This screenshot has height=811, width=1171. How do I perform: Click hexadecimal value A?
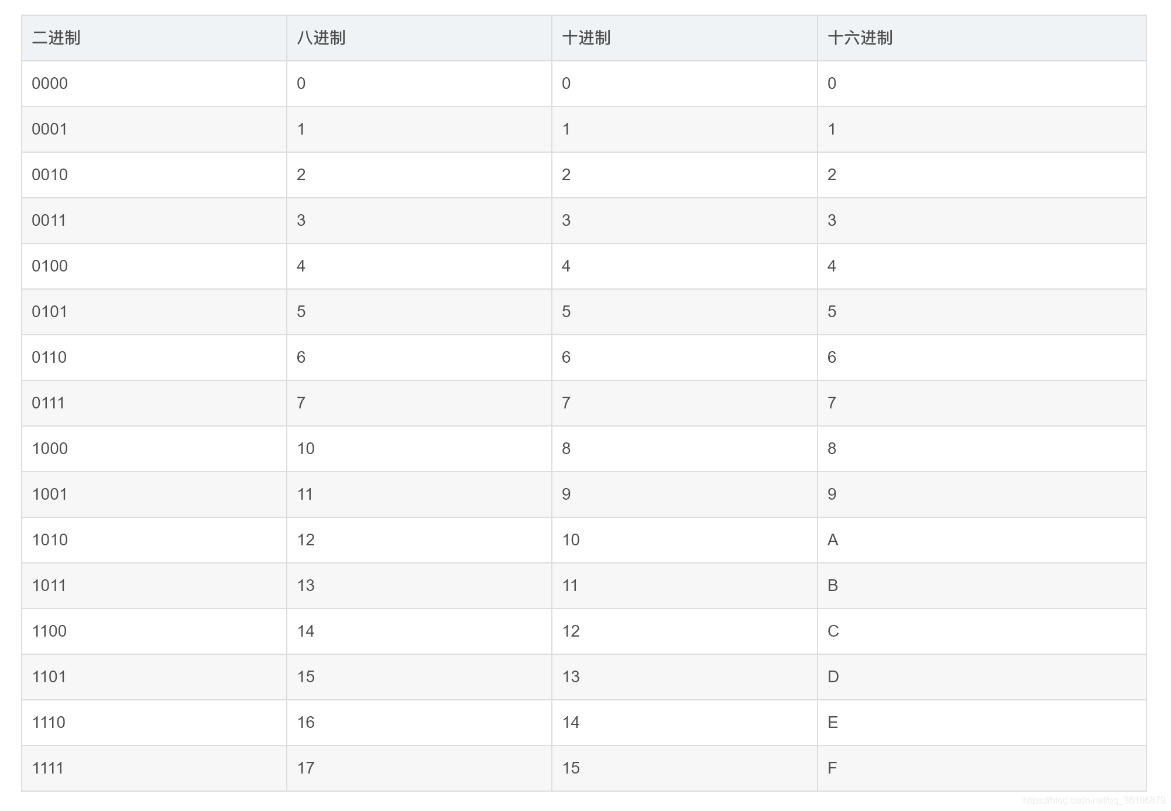[x=833, y=540]
